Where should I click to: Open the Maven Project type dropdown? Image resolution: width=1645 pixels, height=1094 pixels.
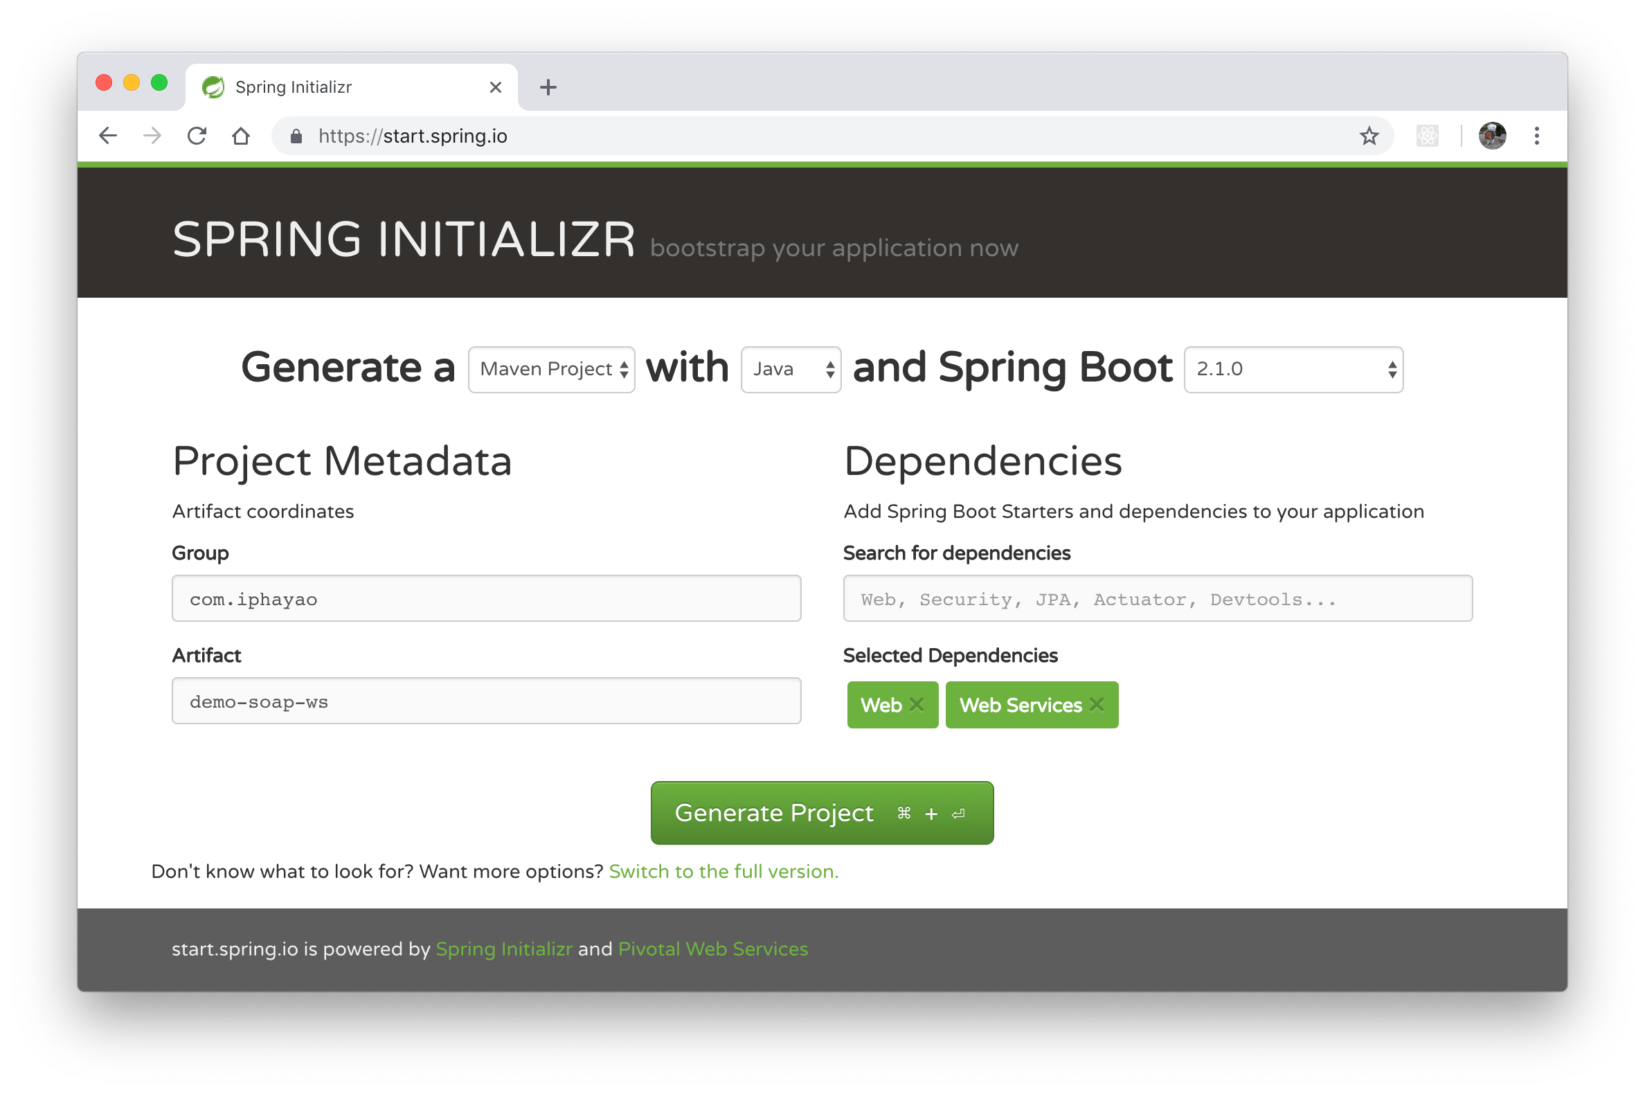point(551,369)
